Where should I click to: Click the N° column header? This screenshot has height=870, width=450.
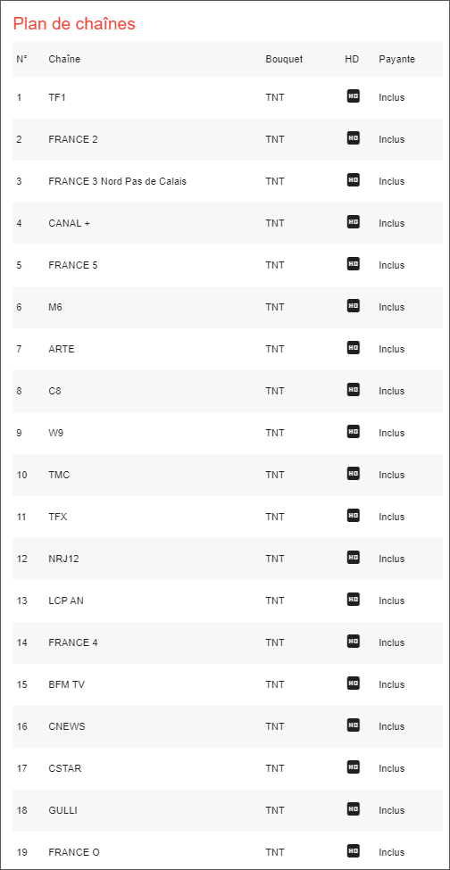point(22,59)
